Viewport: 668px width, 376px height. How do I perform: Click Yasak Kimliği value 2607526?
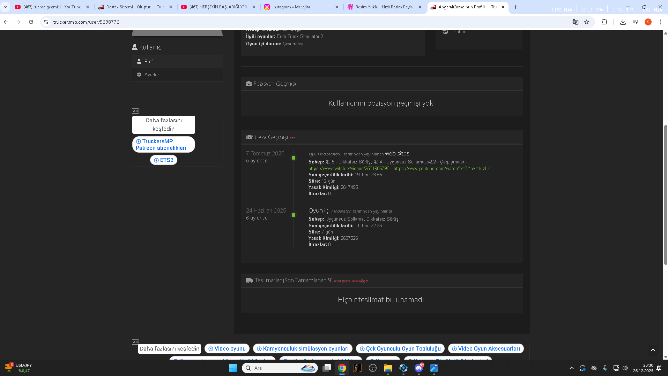pyautogui.click(x=349, y=238)
